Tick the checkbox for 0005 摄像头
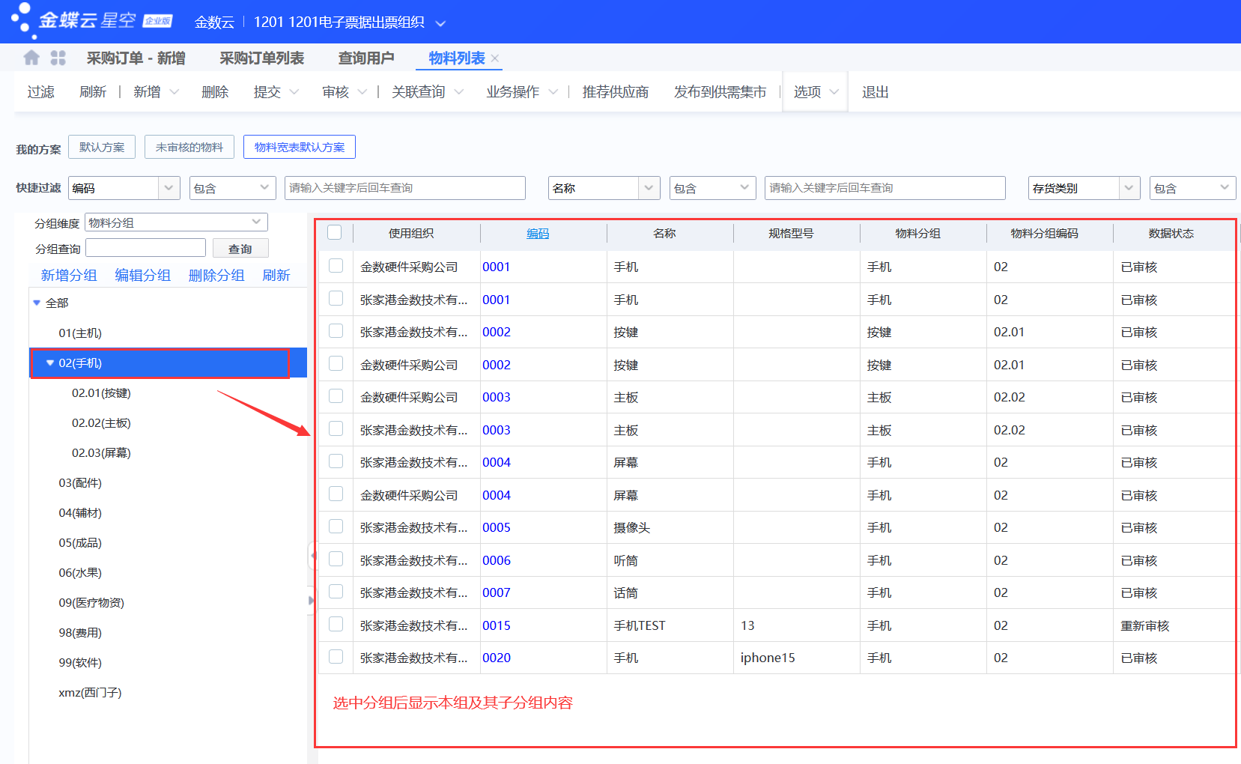 pyautogui.click(x=336, y=527)
